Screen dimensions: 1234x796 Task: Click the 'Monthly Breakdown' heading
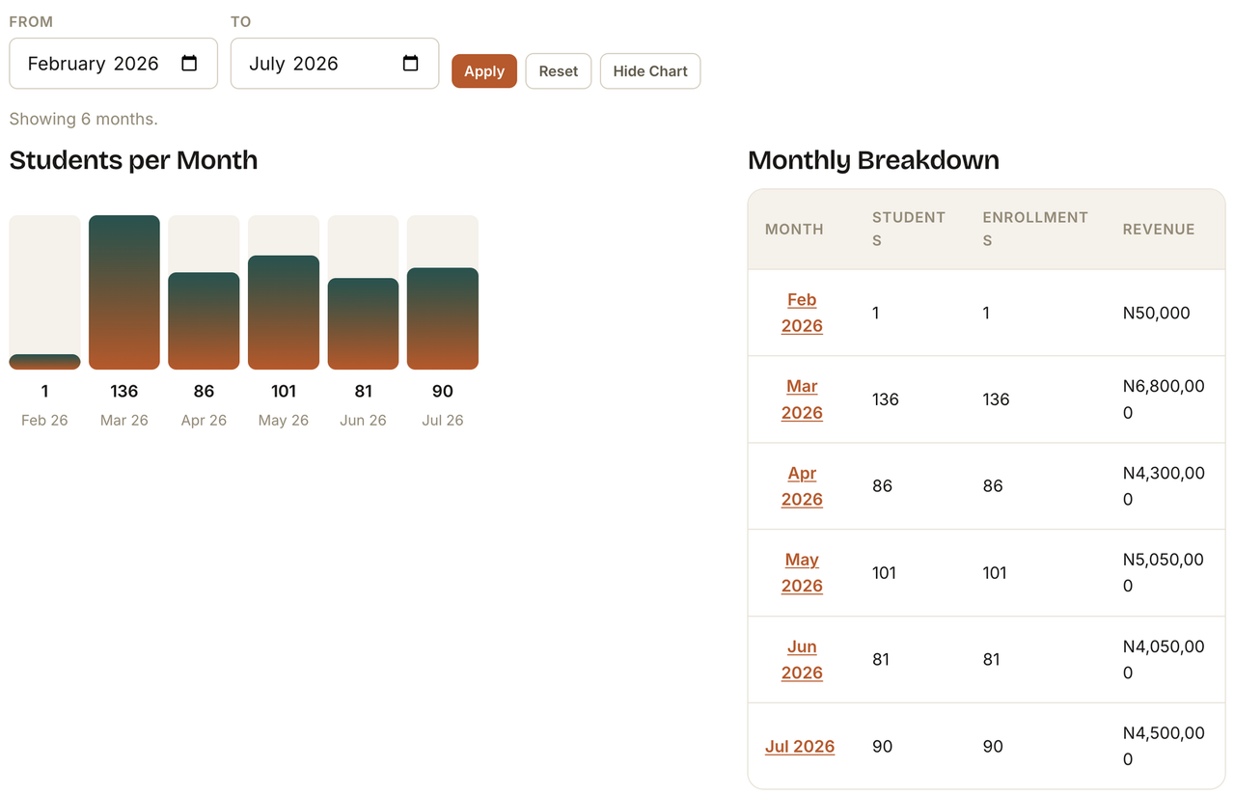[874, 160]
